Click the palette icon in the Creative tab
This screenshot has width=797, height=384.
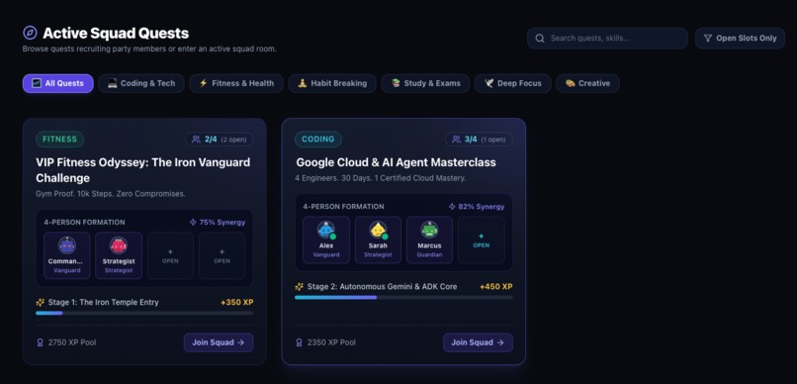[x=571, y=83]
